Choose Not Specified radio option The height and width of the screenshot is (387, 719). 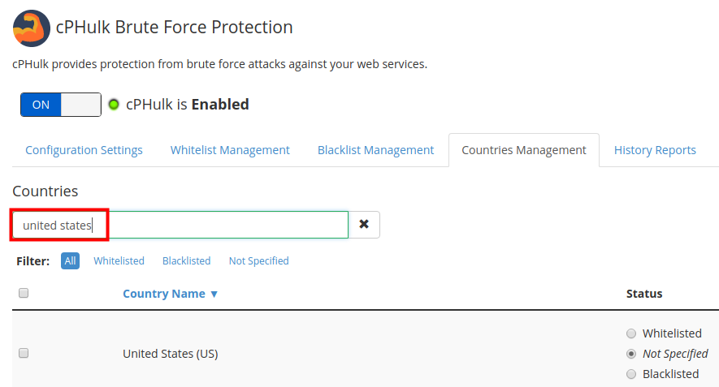click(631, 354)
